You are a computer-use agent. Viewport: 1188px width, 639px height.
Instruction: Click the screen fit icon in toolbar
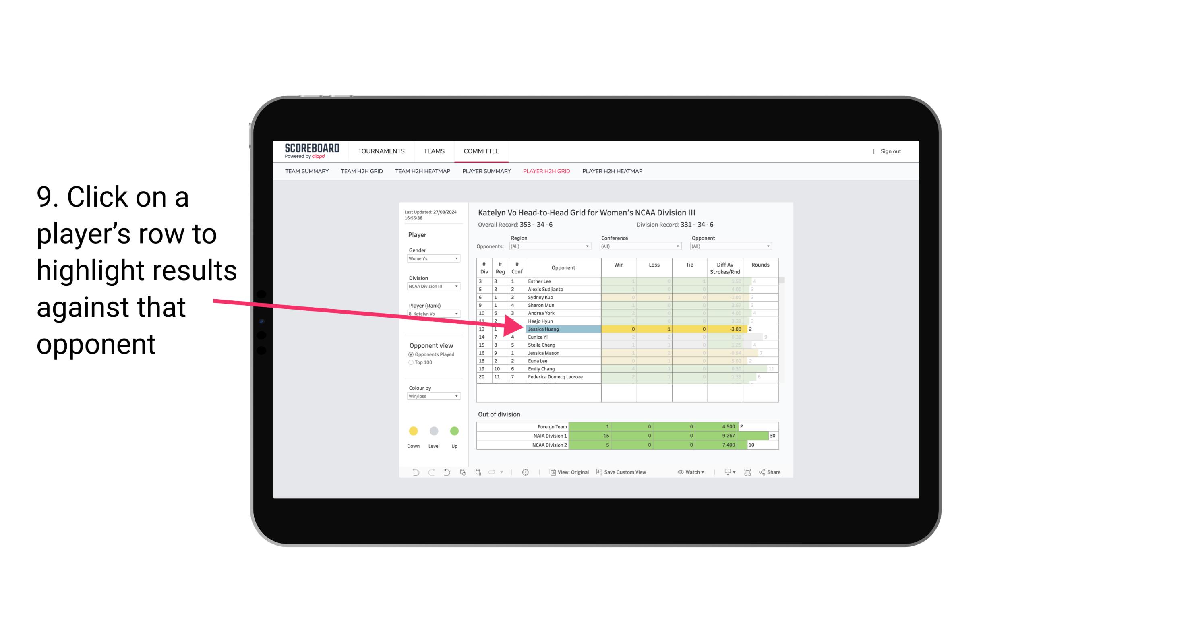pyautogui.click(x=748, y=473)
